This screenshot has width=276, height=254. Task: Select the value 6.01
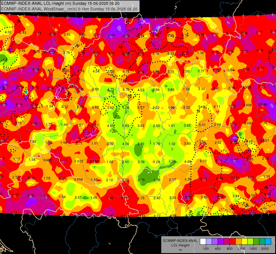(219, 161)
